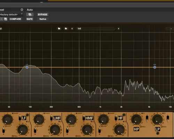Click the LP filter label

click(x=158, y=129)
